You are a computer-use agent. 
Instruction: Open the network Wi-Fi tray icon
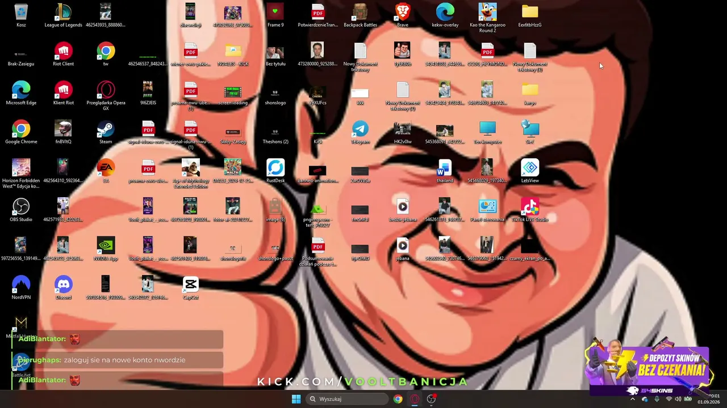(x=668, y=399)
